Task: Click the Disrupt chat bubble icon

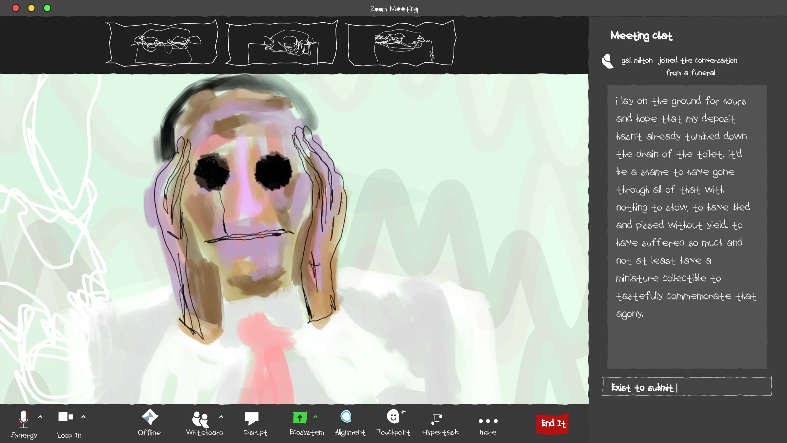Action: (252, 418)
